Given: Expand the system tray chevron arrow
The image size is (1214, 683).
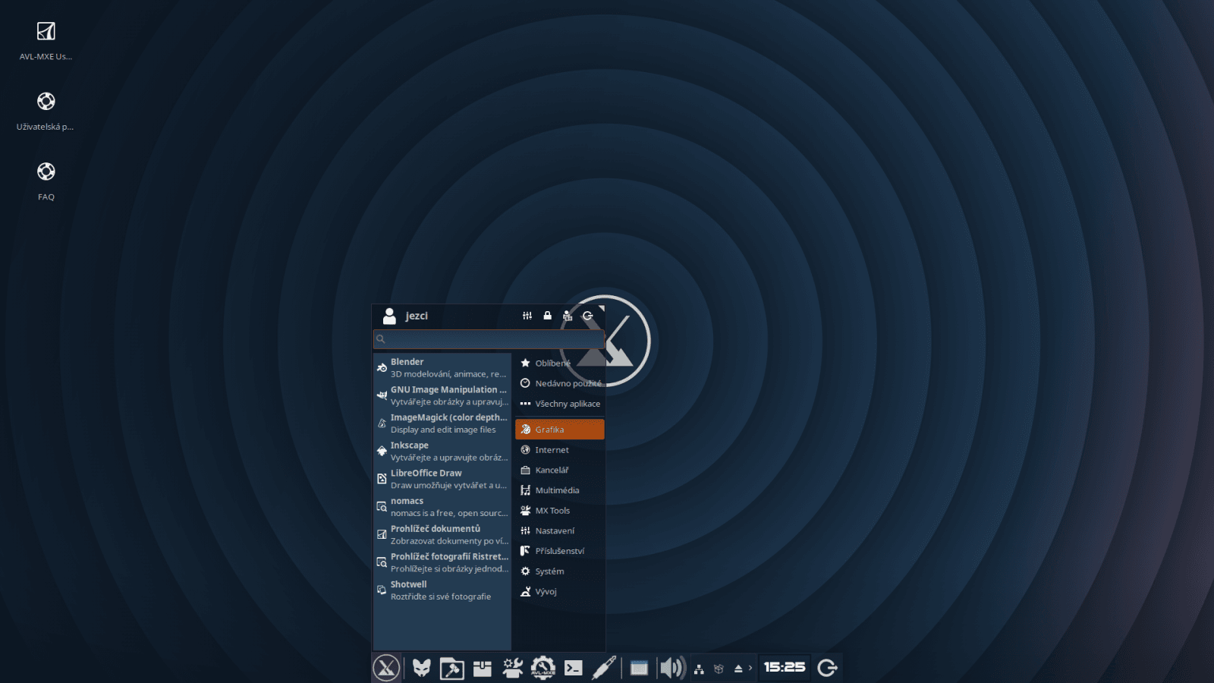Looking at the screenshot, I should coord(751,668).
